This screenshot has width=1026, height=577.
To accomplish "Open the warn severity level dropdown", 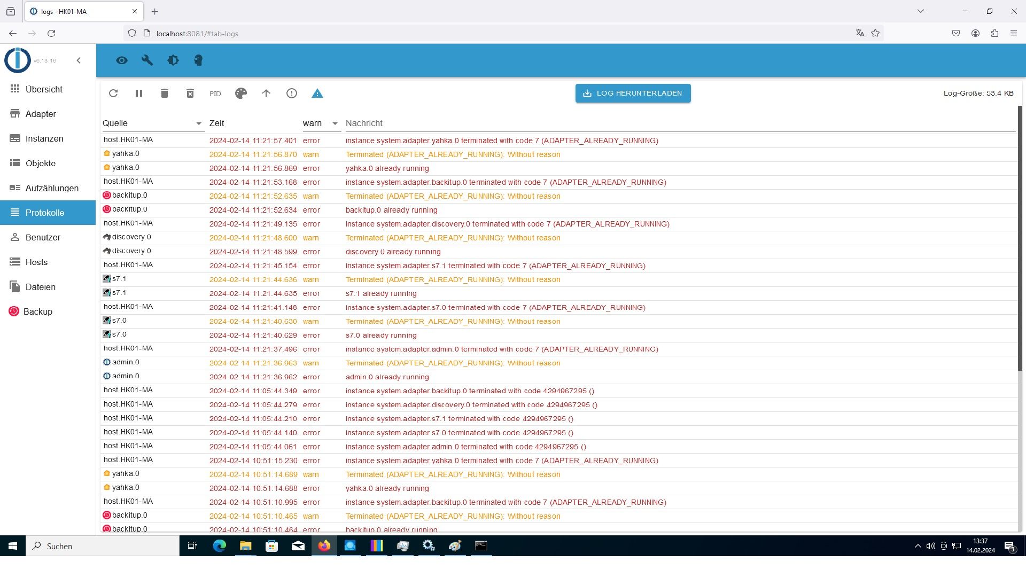I will (335, 123).
